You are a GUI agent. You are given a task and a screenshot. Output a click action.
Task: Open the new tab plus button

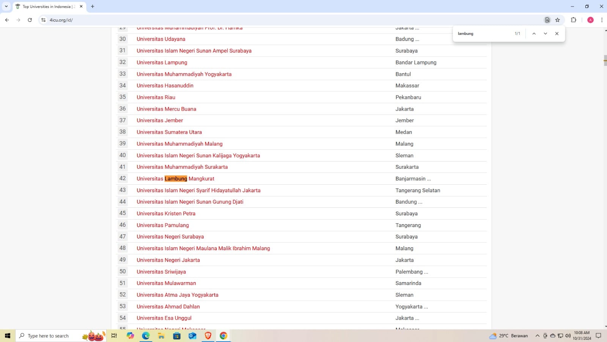(93, 6)
